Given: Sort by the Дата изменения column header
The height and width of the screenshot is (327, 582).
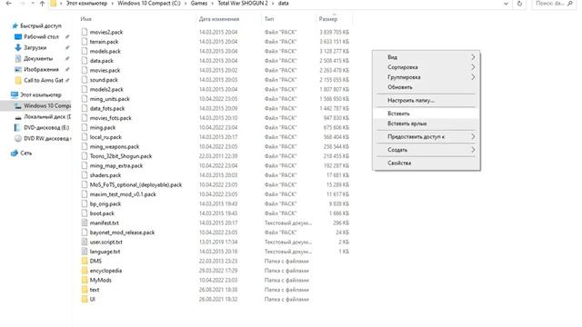Looking at the screenshot, I should coord(219,19).
